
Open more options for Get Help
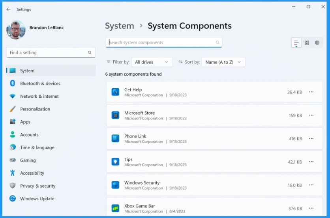pyautogui.click(x=311, y=92)
